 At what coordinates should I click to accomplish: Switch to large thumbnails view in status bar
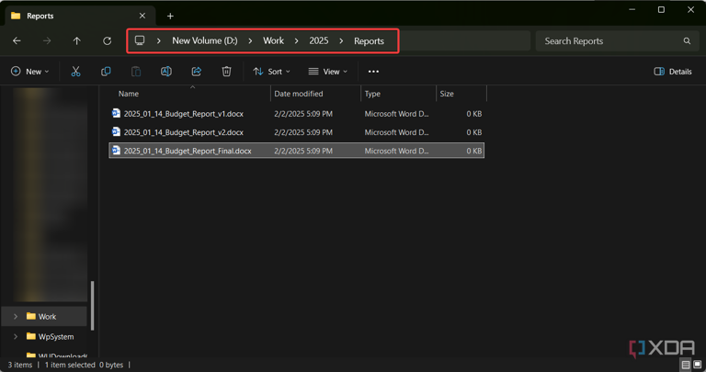coord(698,365)
